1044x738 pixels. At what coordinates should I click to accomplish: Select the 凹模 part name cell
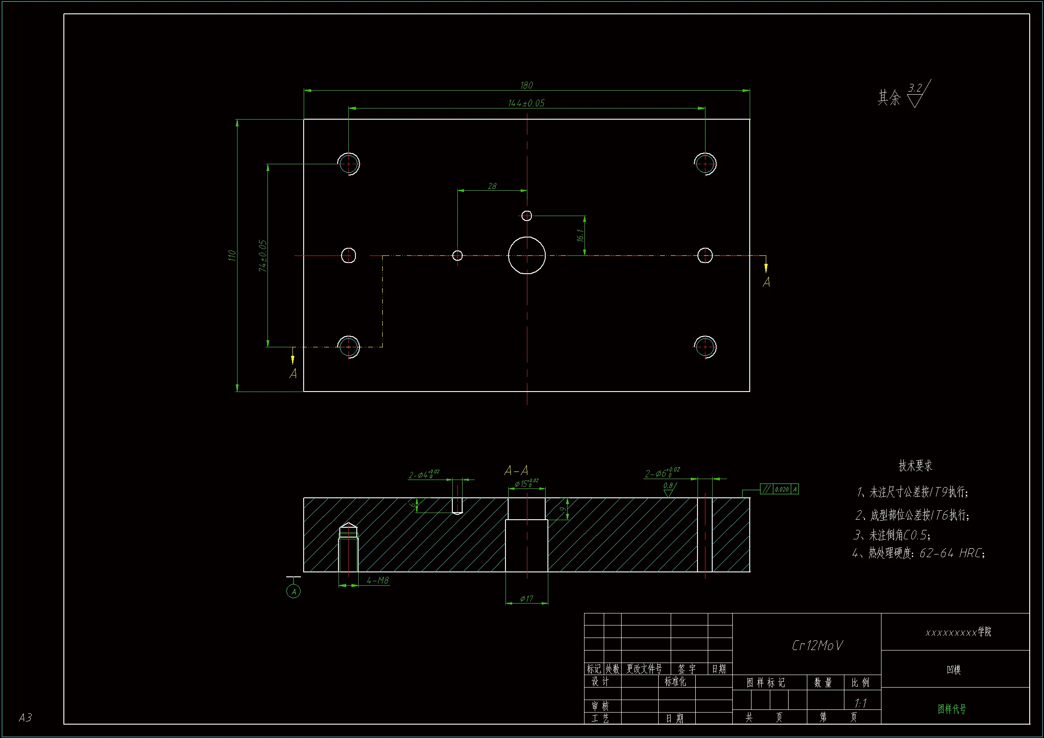pos(953,669)
